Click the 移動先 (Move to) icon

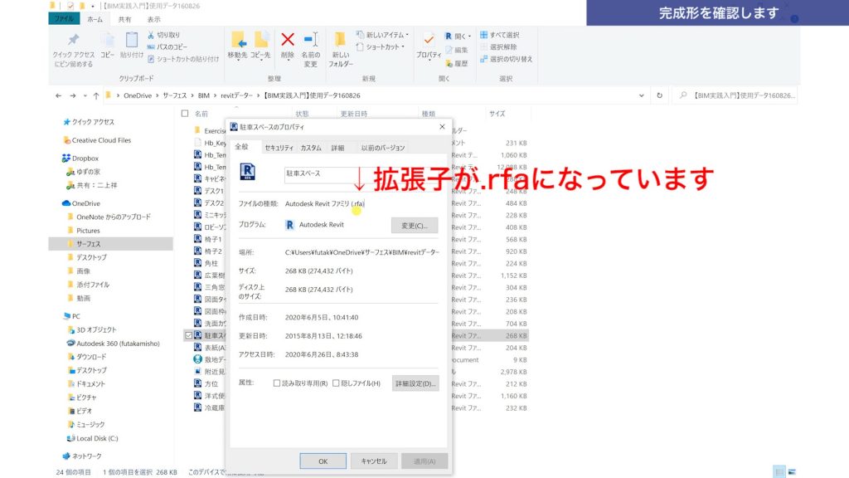coord(239,40)
